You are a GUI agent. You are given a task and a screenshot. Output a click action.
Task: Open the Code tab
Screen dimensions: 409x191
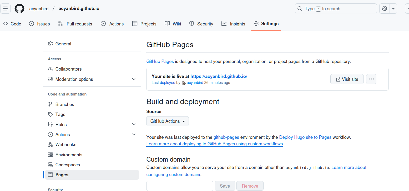[x=12, y=24]
